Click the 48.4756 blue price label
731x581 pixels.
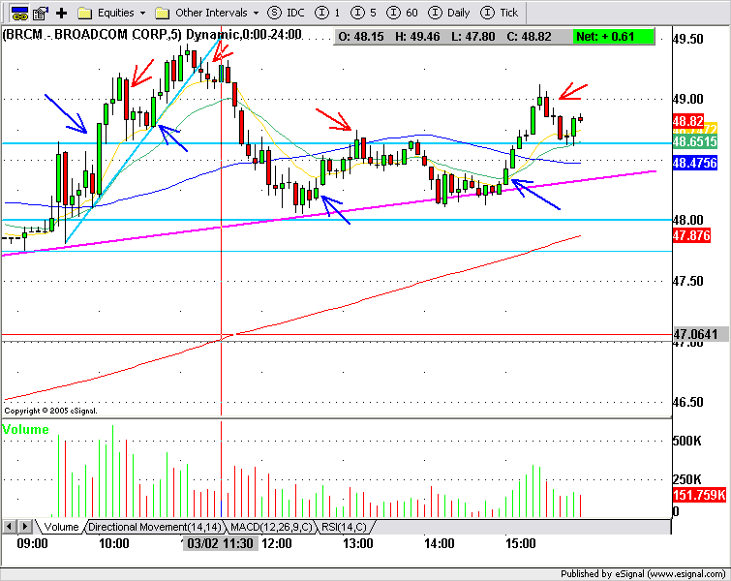click(x=694, y=163)
